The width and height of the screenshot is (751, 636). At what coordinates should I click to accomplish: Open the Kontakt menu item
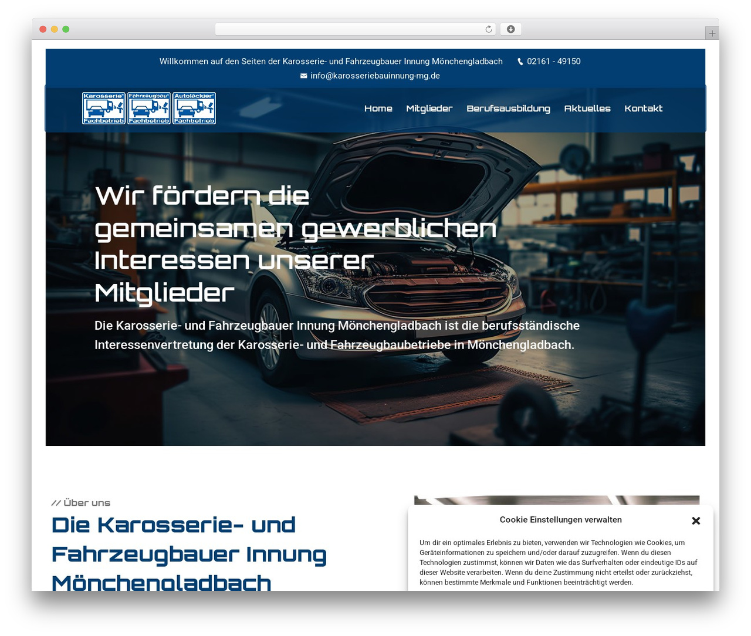[x=644, y=109]
